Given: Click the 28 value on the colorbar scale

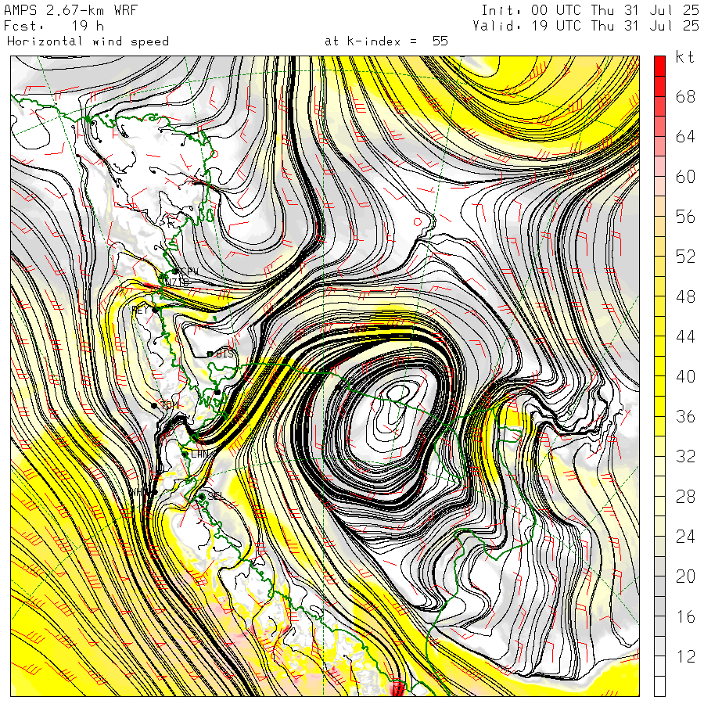Looking at the screenshot, I should click(x=685, y=496).
